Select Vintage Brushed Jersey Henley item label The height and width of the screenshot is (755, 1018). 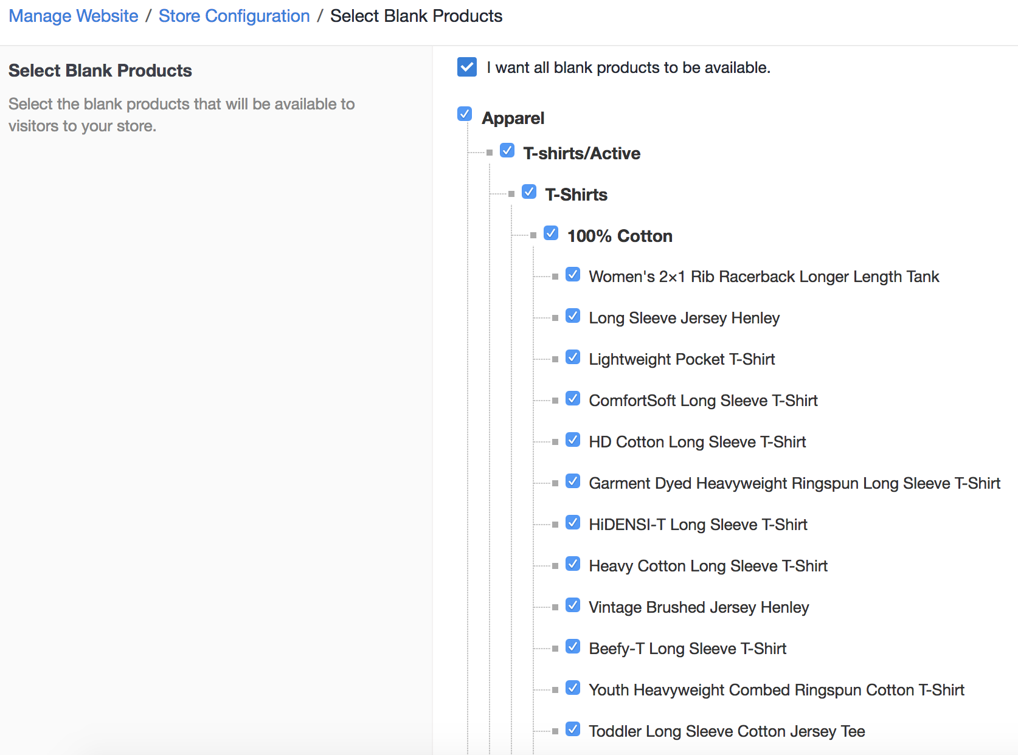[699, 607]
